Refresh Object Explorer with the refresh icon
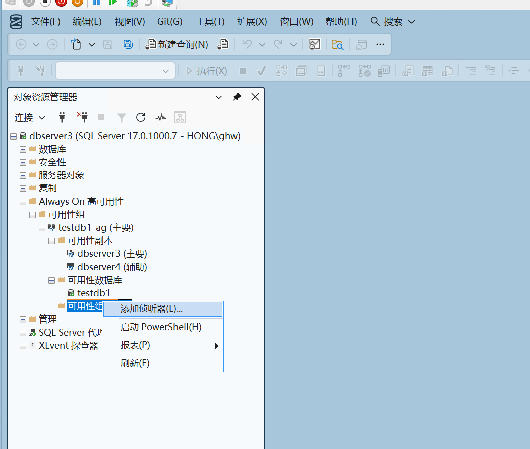The width and height of the screenshot is (530, 449). point(141,117)
